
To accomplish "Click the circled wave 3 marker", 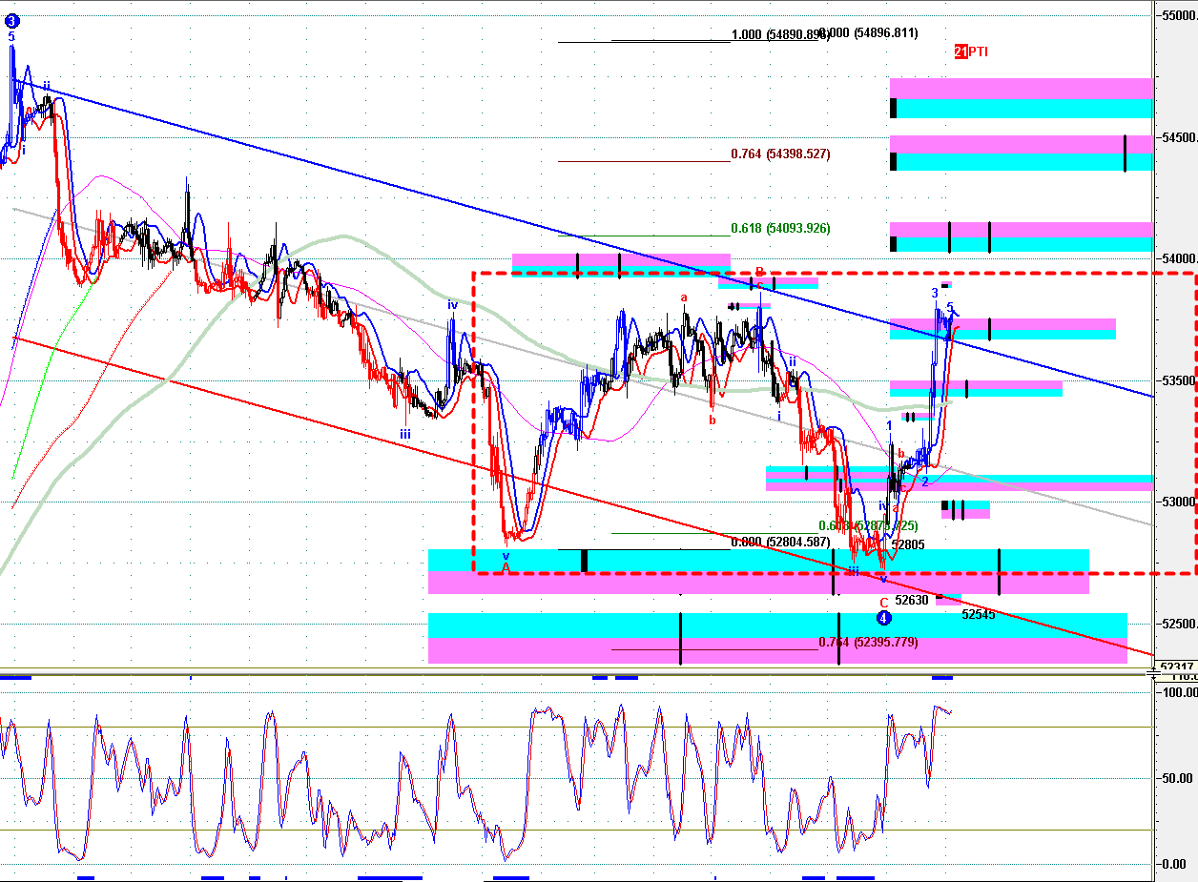I will coord(11,20).
